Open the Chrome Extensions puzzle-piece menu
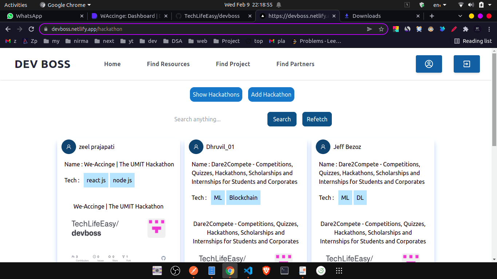 [x=466, y=29]
